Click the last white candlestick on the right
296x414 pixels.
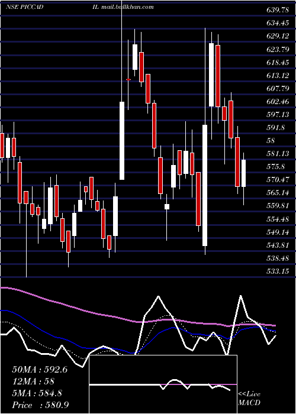243,173
